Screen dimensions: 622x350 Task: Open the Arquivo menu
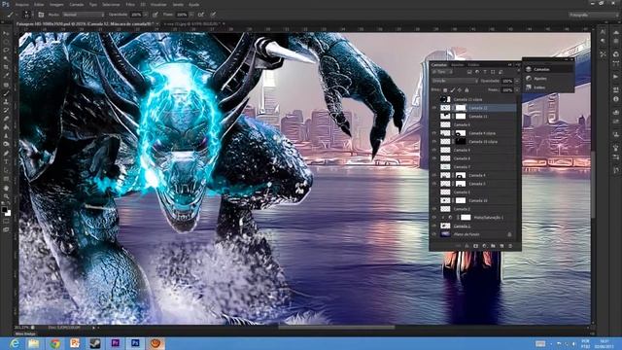(x=21, y=4)
